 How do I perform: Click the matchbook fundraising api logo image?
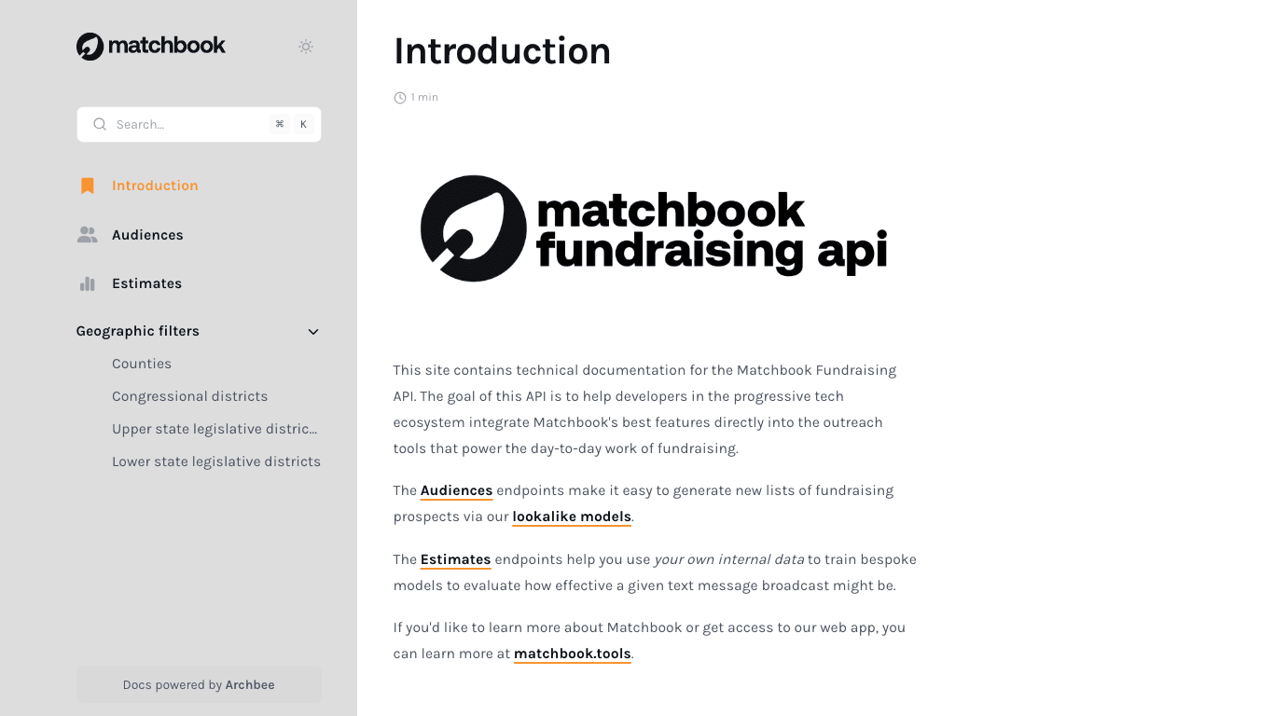(x=653, y=227)
